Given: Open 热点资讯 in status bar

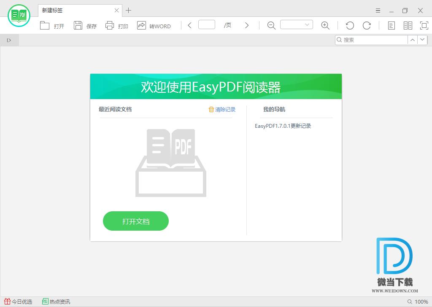Looking at the screenshot, I should click(56, 302).
